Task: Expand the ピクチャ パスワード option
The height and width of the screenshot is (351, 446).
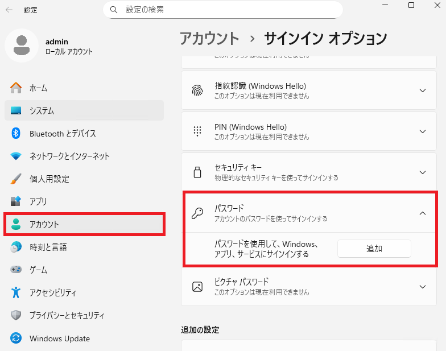Action: coord(422,286)
